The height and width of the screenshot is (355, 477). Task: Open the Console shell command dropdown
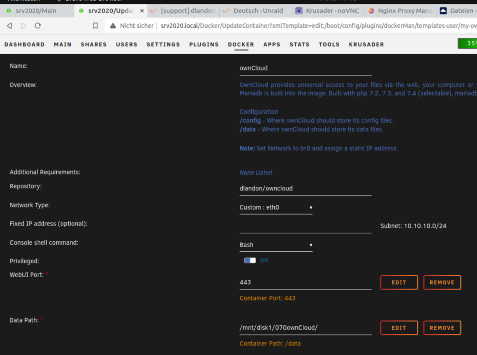point(276,245)
